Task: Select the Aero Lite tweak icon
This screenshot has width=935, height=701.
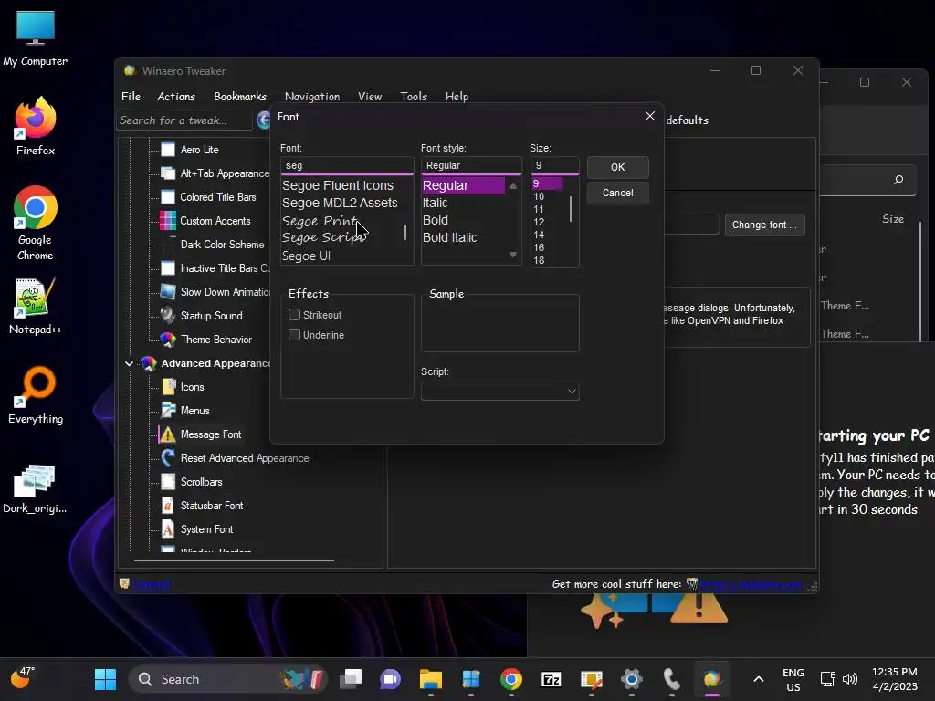Action: tap(168, 150)
